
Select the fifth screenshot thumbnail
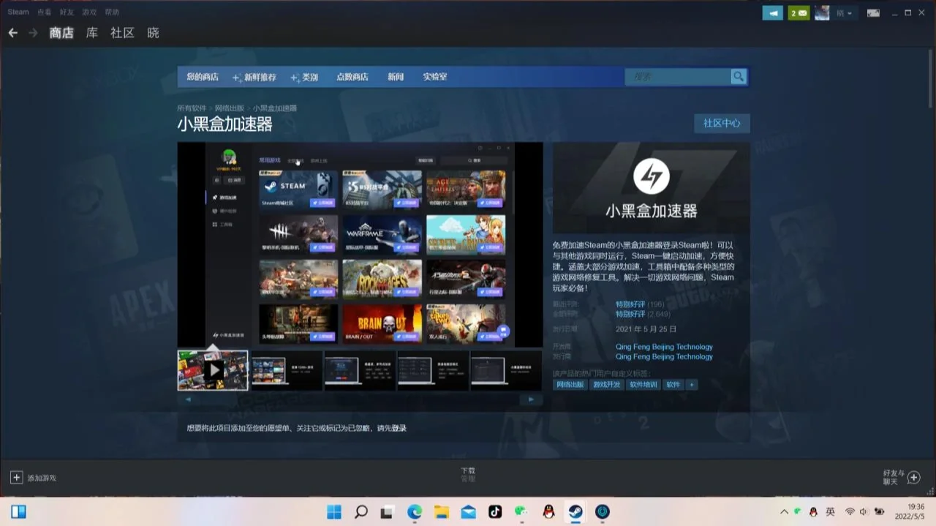(x=505, y=370)
